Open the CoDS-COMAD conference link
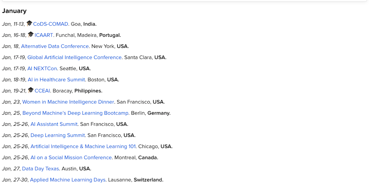Screen dimensions: 369x184 tap(50, 24)
